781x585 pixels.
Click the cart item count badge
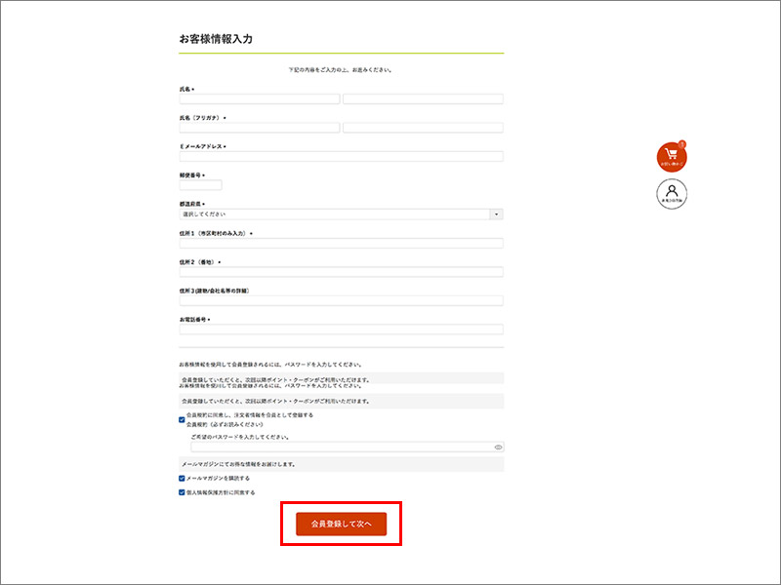click(681, 145)
